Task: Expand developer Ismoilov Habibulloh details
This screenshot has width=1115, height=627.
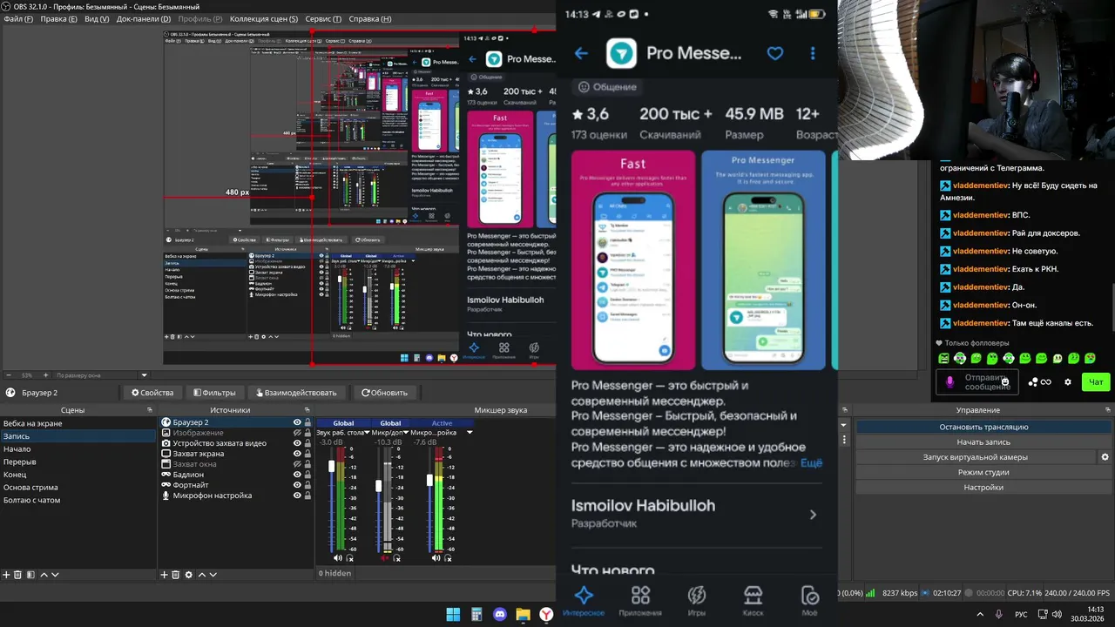Action: pos(813,514)
